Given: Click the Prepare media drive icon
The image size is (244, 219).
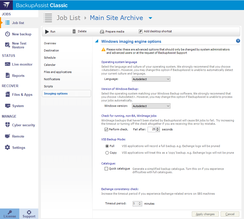Looking at the screenshot, I should click(102, 32).
